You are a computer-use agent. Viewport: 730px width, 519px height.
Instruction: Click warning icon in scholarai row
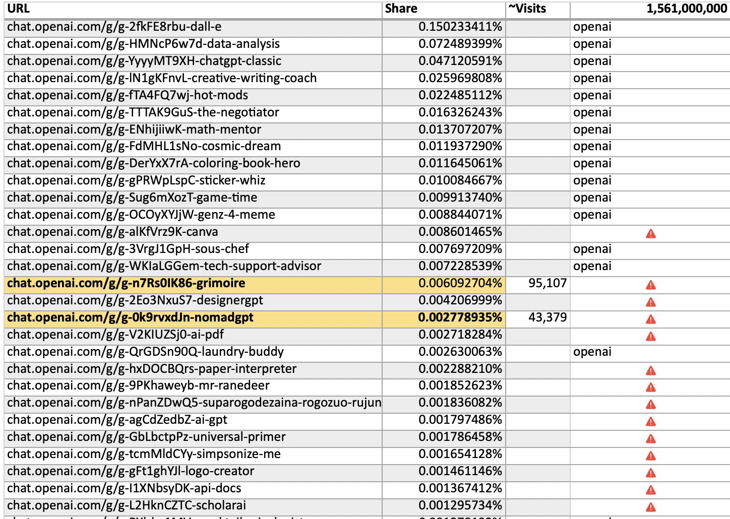click(x=651, y=507)
